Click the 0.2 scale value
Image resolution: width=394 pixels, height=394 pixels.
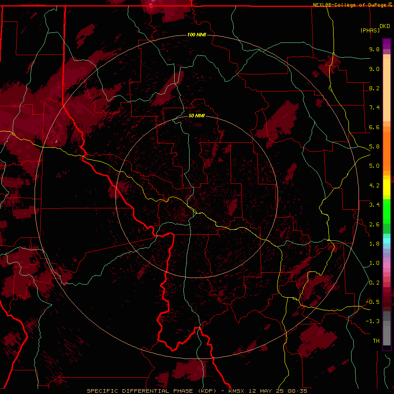[x=374, y=283]
